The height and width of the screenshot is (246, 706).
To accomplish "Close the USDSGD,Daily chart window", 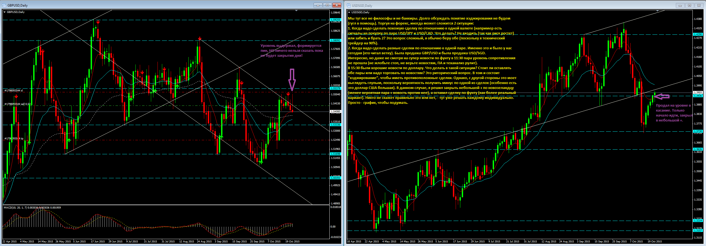I will [x=699, y=6].
